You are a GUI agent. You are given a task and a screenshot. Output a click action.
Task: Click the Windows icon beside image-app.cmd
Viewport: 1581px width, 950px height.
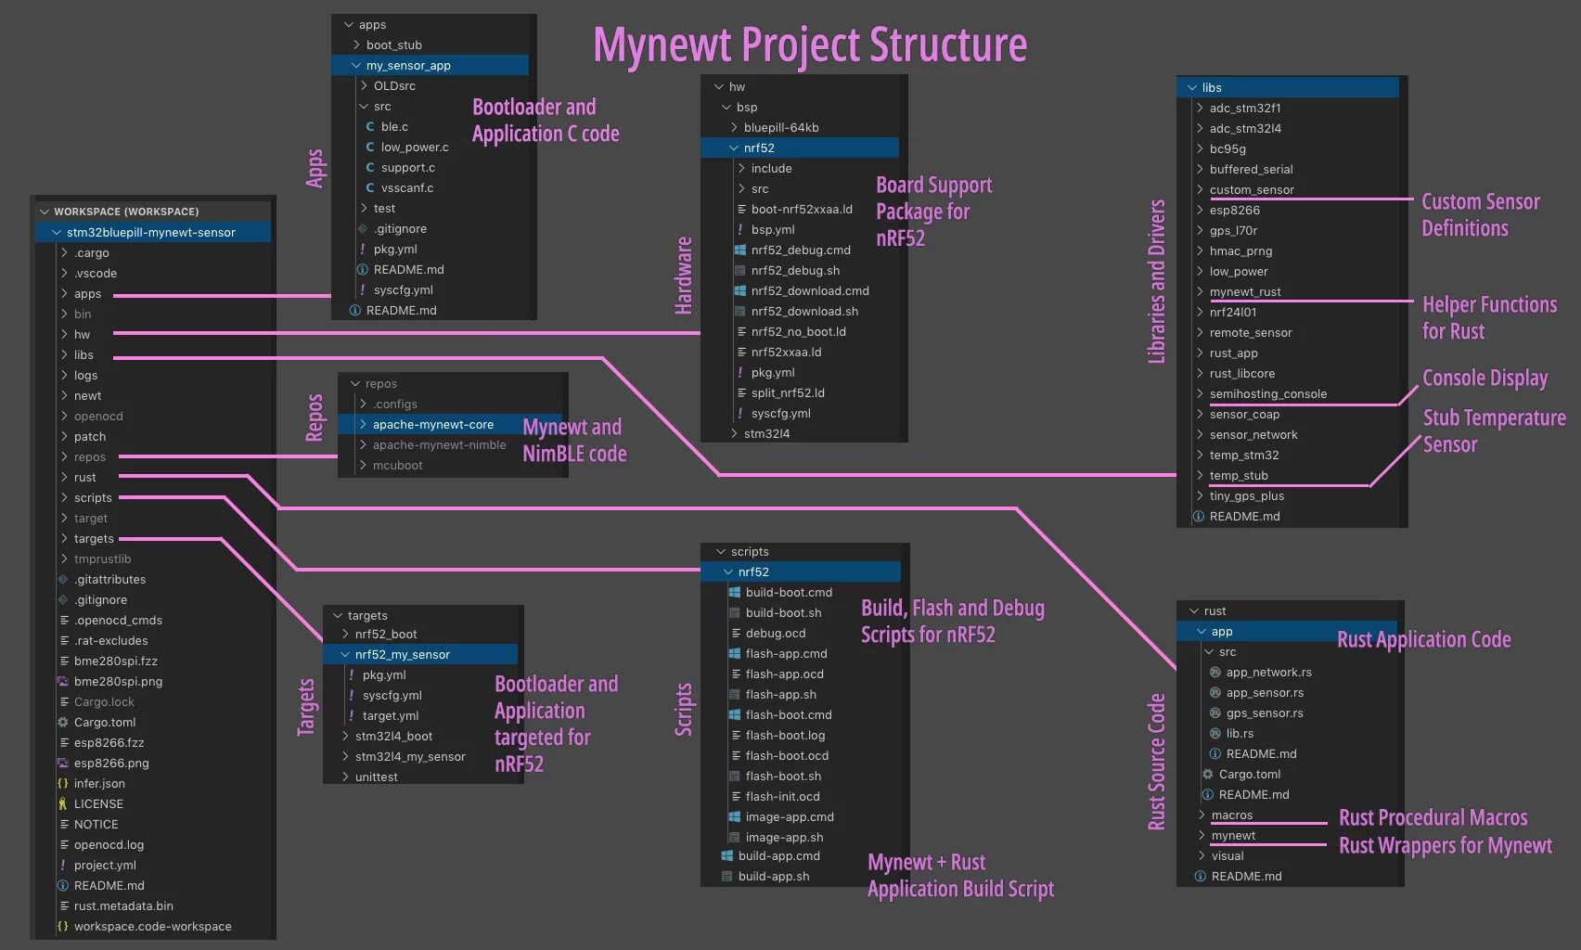pos(735,816)
